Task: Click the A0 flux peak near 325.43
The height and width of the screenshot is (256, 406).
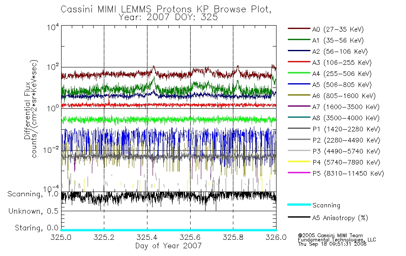Action: click(x=154, y=68)
